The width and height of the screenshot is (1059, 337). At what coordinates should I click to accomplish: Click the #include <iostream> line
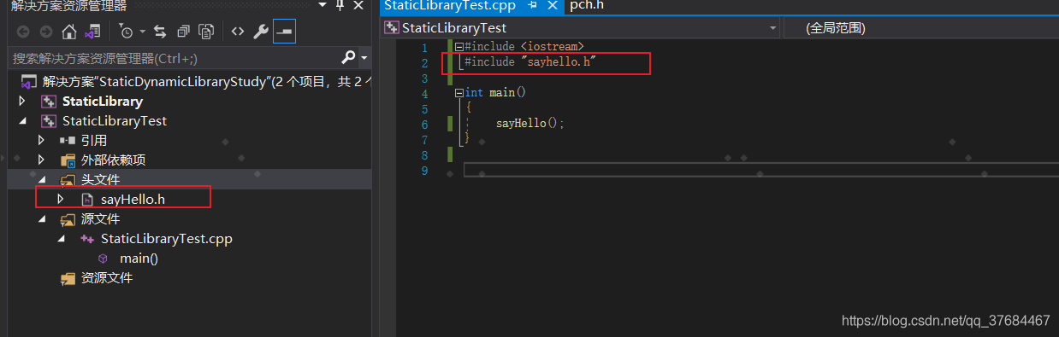524,47
